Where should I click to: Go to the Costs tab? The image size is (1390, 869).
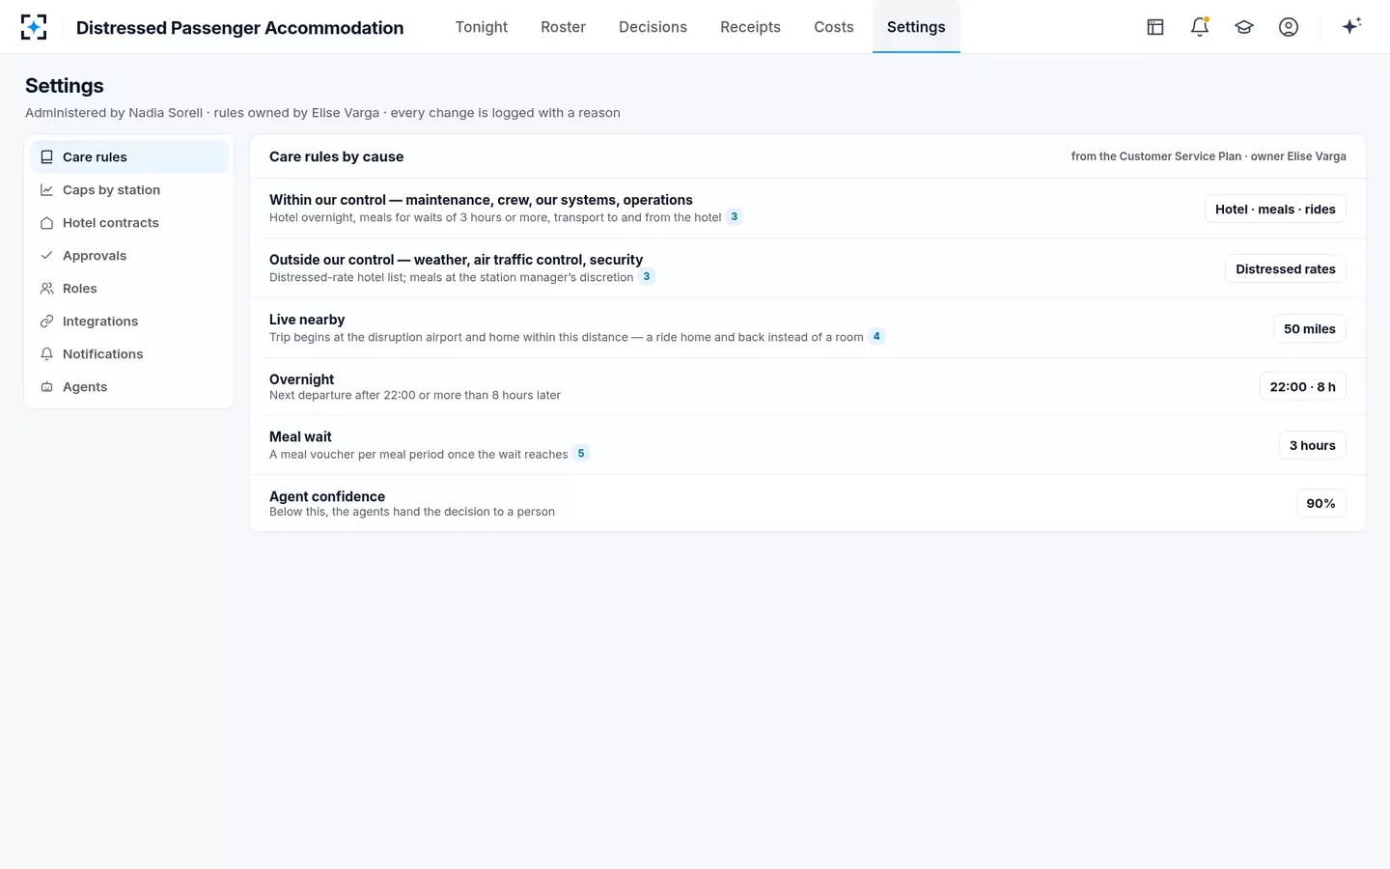834,27
